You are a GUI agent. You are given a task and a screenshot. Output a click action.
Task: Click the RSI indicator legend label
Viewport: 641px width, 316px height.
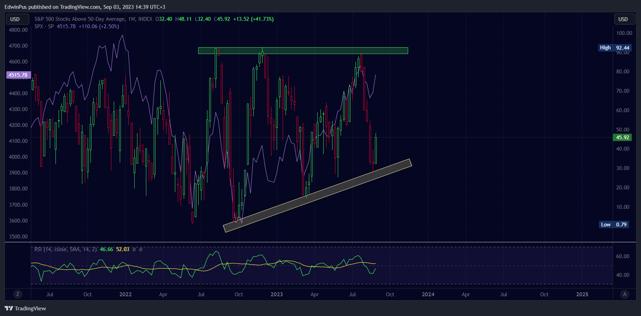point(66,249)
